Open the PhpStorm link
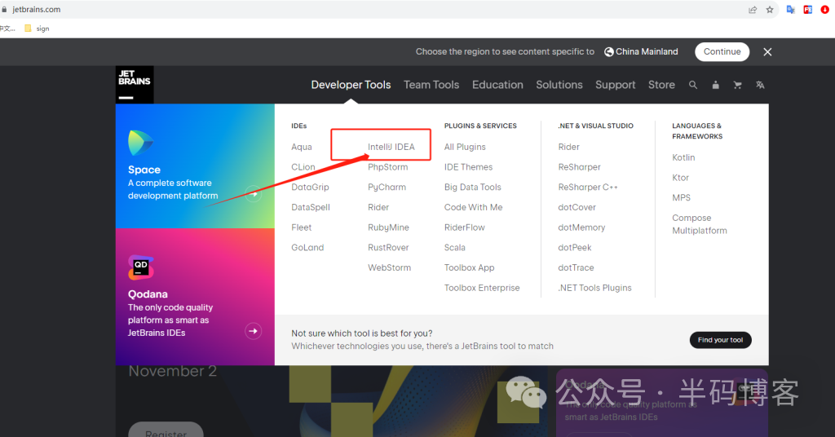 (387, 167)
